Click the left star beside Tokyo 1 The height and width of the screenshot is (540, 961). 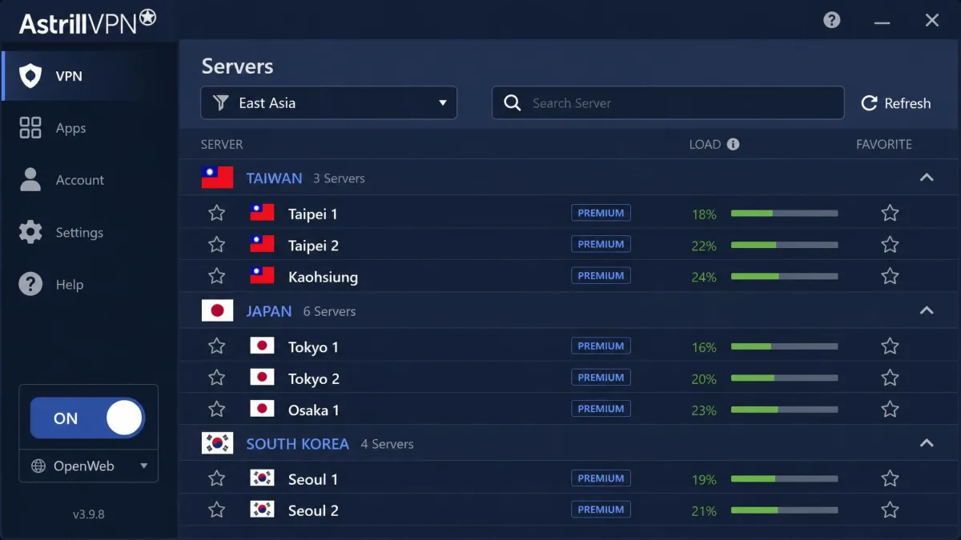click(216, 346)
